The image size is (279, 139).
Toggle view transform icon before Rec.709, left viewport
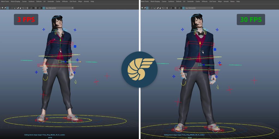44,8
